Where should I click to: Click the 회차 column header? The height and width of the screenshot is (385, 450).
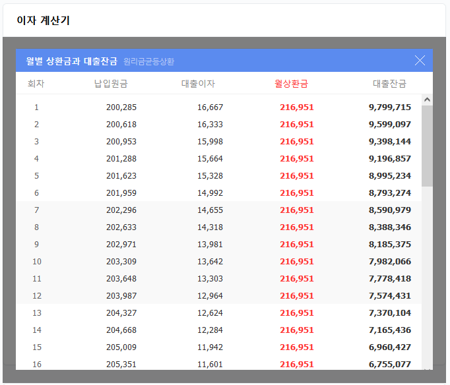tap(36, 84)
